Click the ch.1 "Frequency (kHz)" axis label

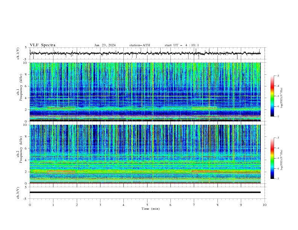coord(21,87)
